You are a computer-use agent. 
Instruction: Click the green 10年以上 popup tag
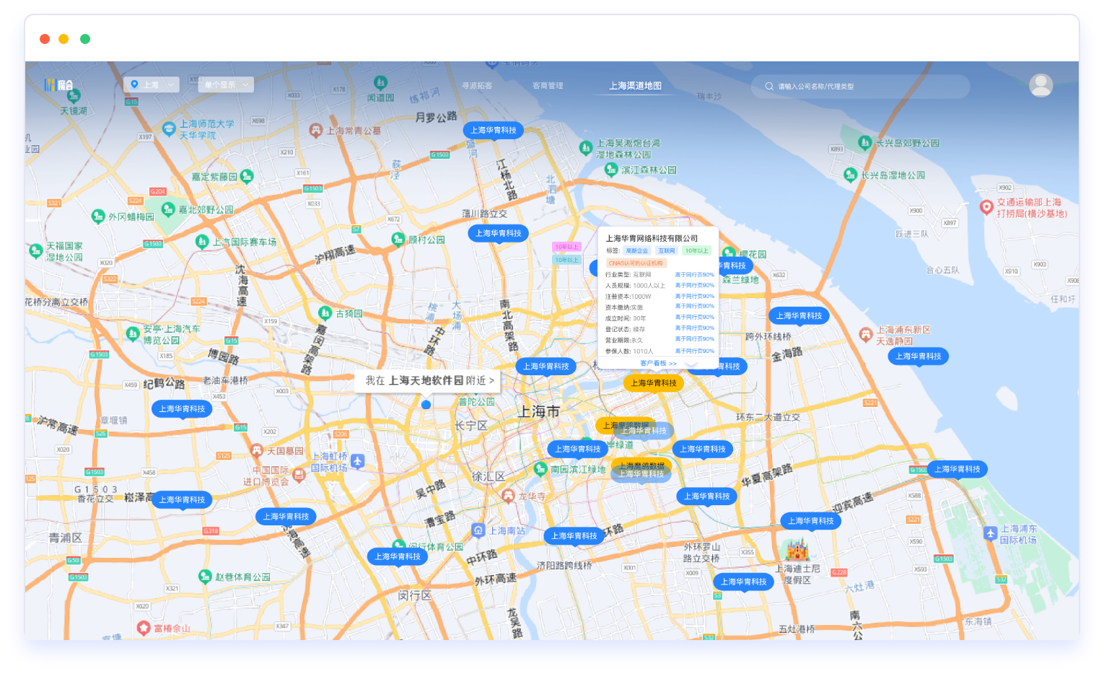pos(697,251)
